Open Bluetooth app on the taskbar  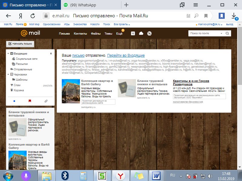click(65, 176)
